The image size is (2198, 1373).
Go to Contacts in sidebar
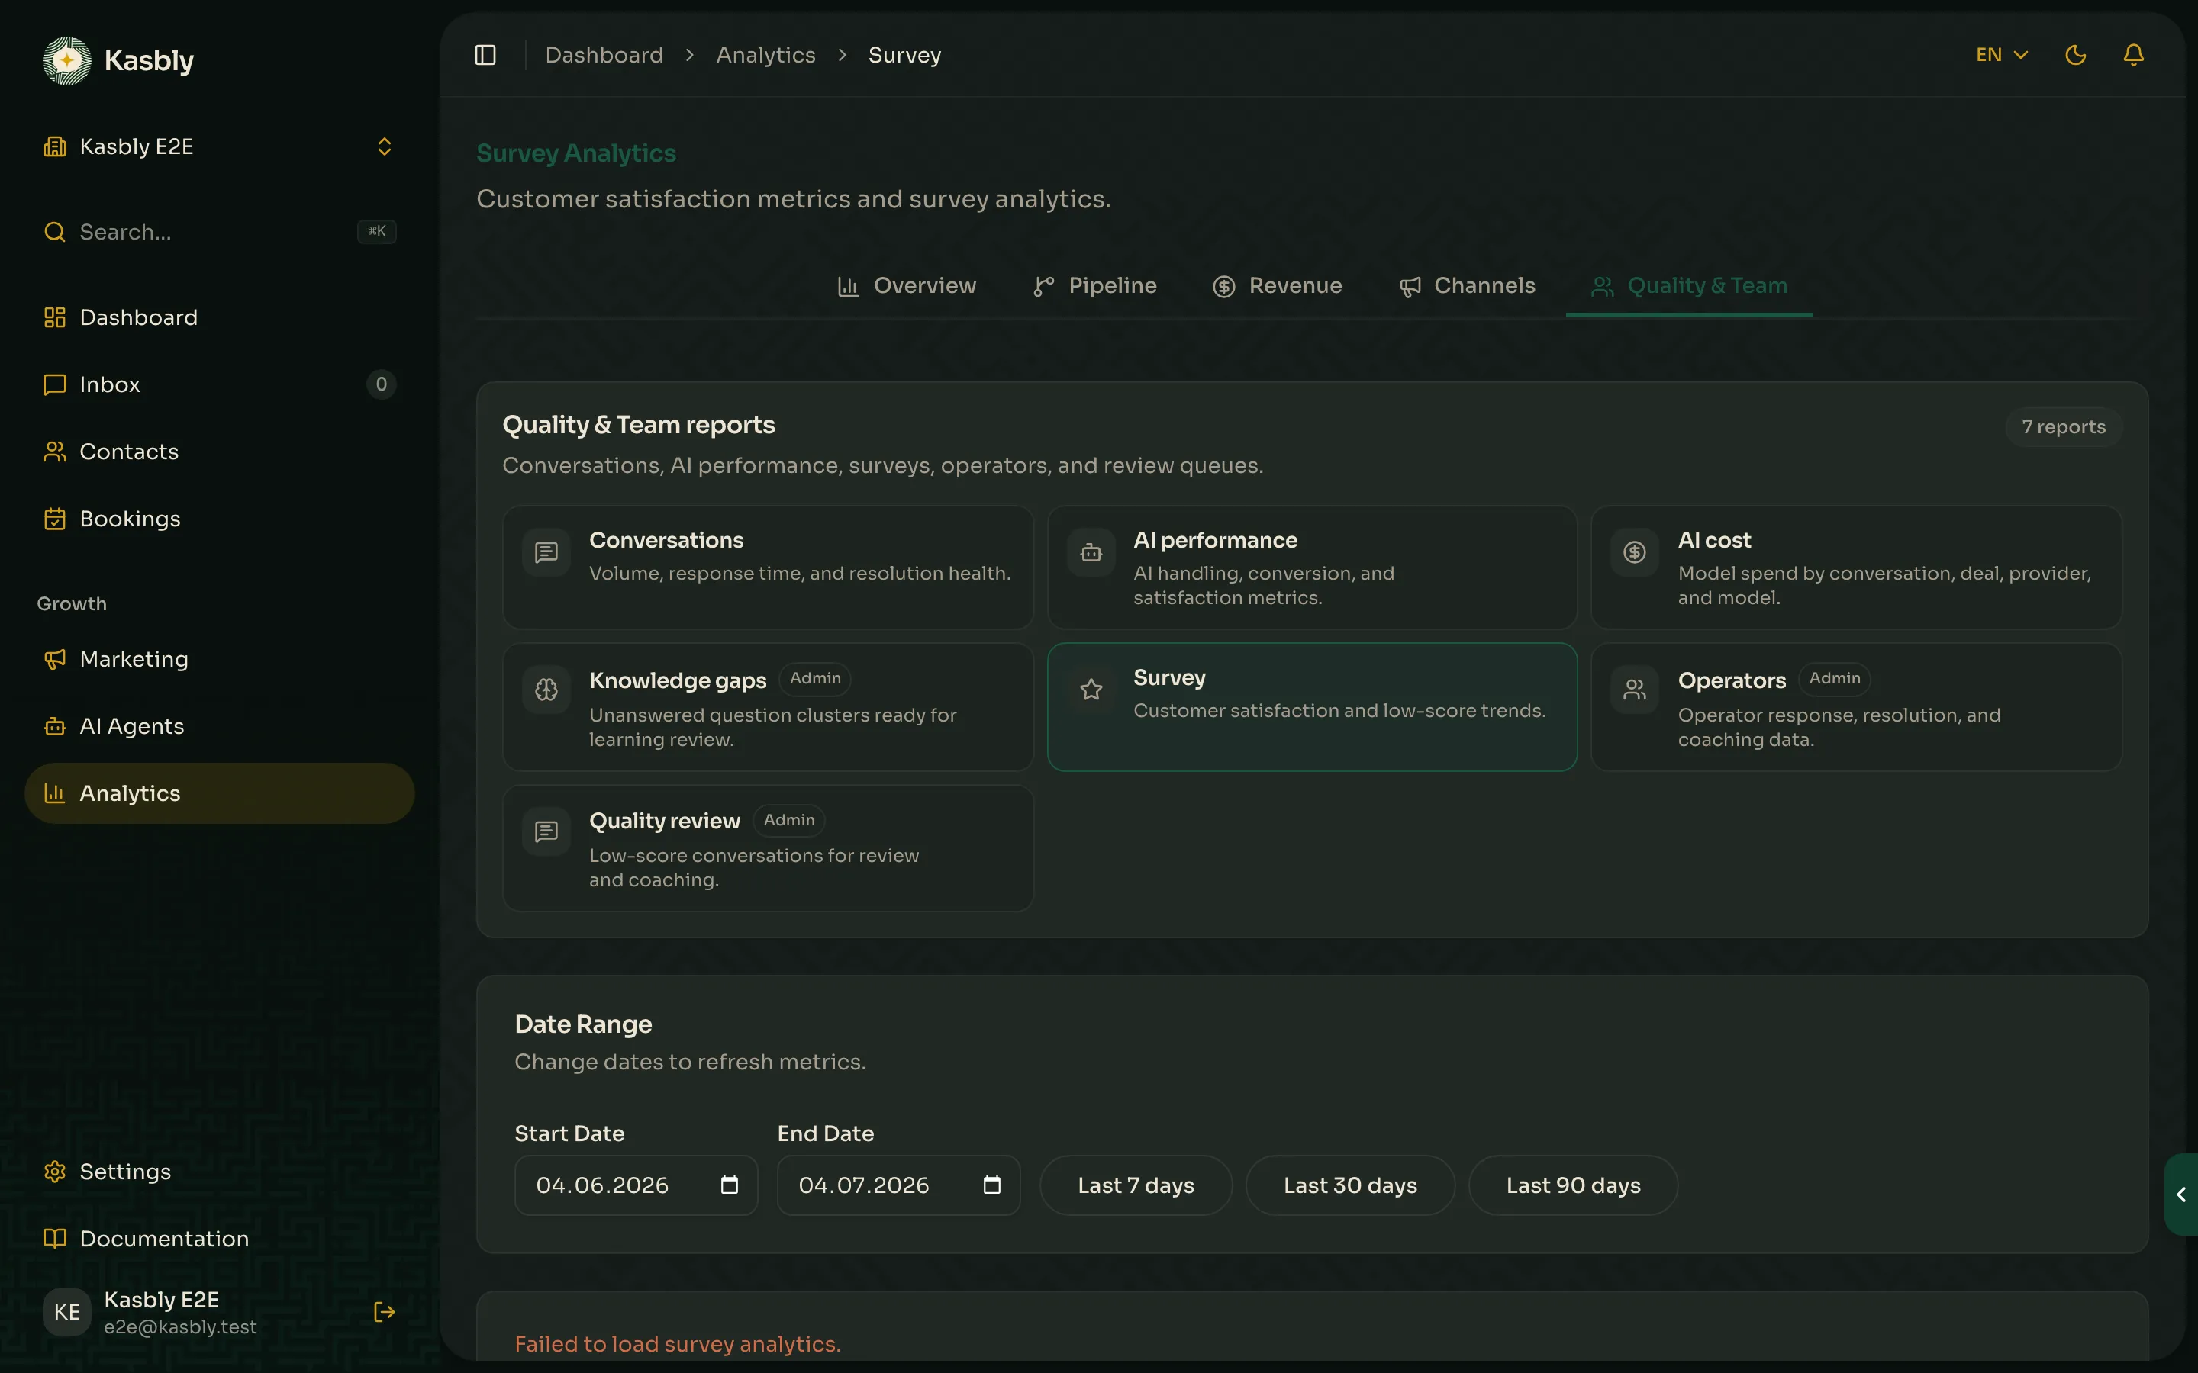pyautogui.click(x=219, y=452)
